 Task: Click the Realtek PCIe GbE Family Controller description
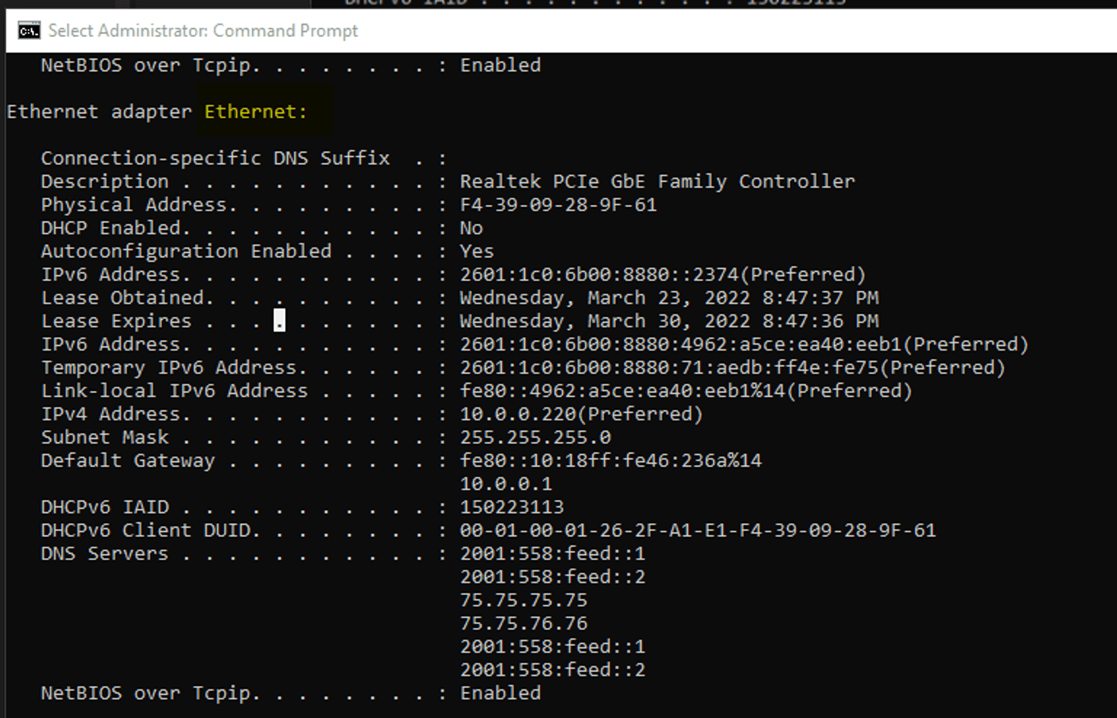(657, 181)
